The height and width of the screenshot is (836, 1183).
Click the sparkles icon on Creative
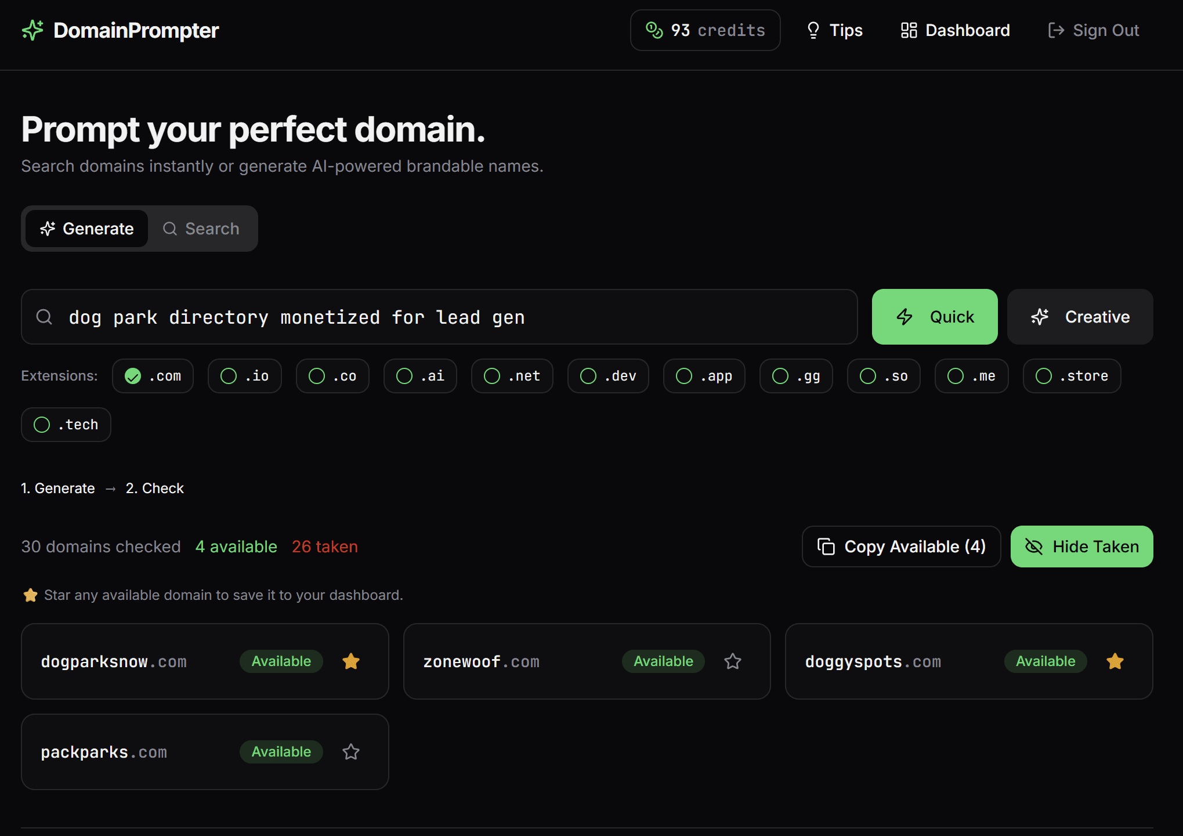tap(1039, 317)
